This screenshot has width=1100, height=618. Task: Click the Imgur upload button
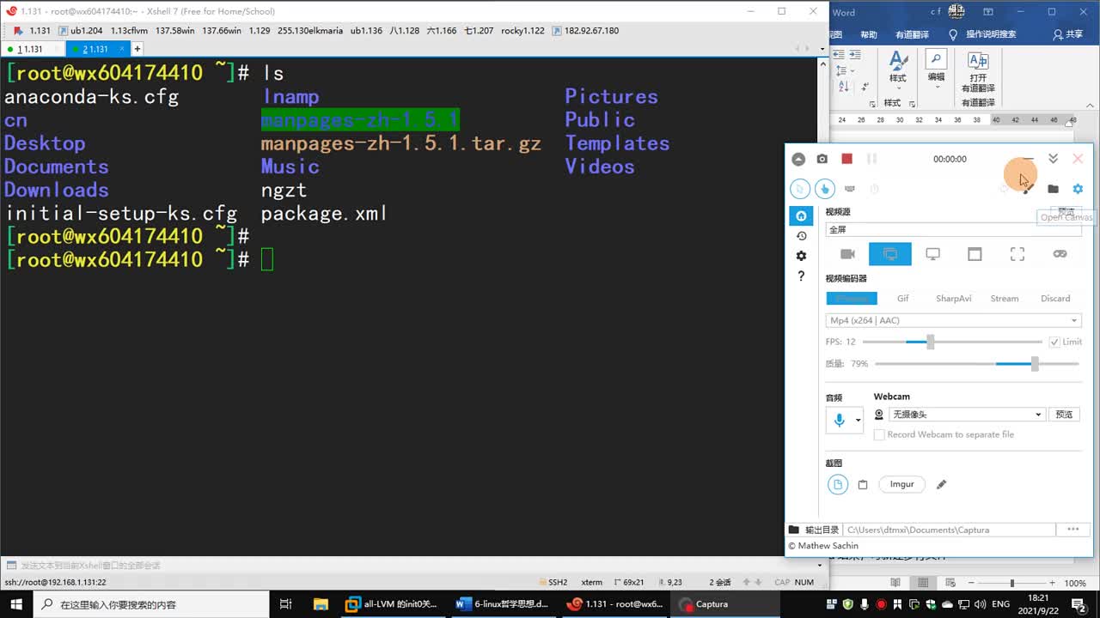pos(901,484)
